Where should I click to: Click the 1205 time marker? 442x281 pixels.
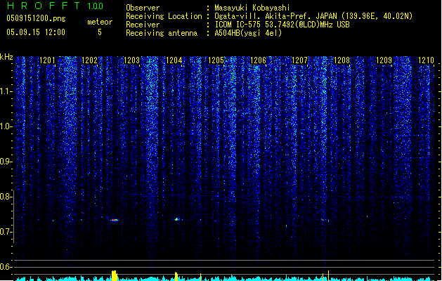216,60
